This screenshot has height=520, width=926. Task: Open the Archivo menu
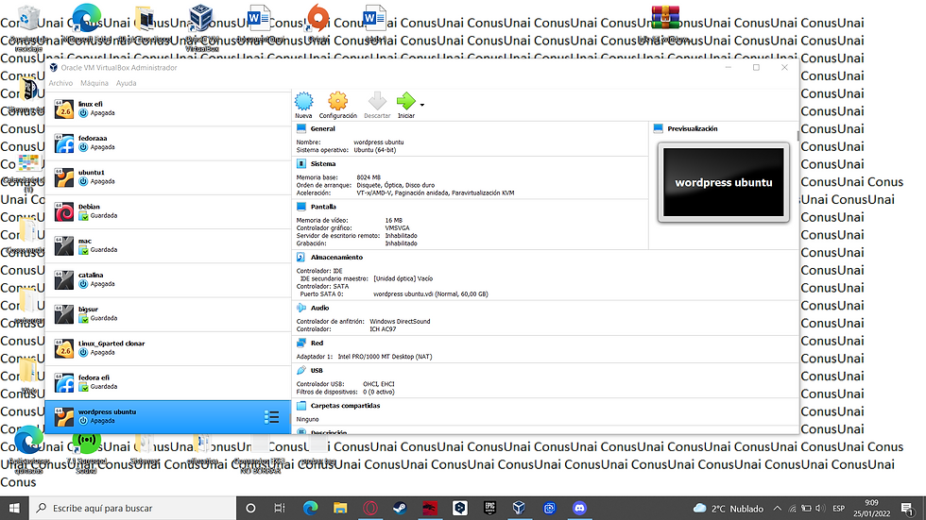click(x=60, y=83)
